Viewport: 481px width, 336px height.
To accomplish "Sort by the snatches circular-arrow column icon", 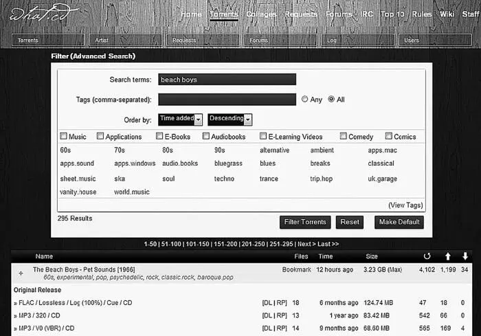I will pos(427,256).
